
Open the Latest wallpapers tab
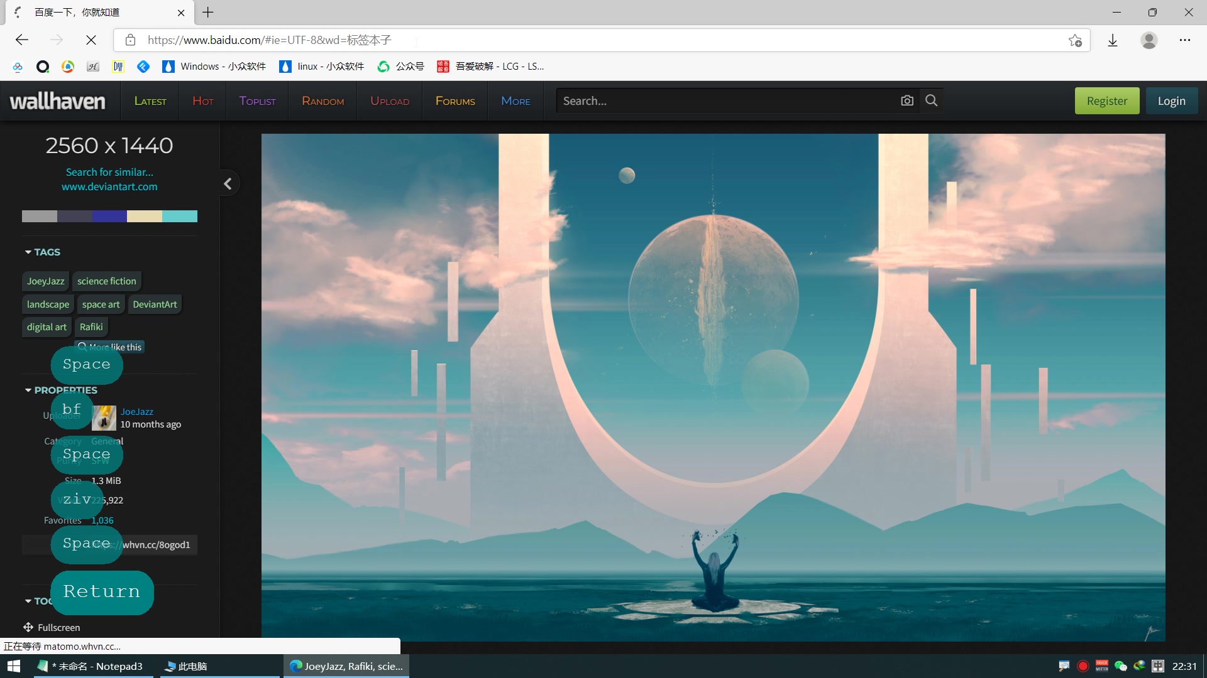tap(150, 101)
